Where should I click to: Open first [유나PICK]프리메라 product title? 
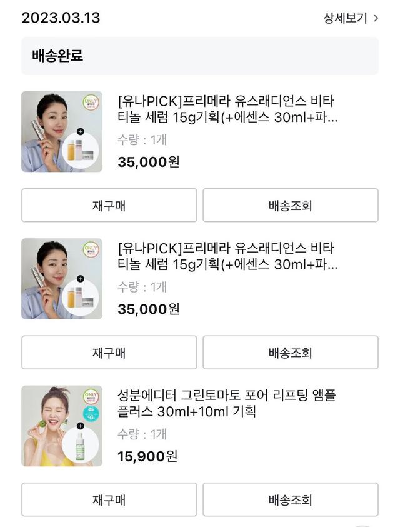(x=227, y=109)
